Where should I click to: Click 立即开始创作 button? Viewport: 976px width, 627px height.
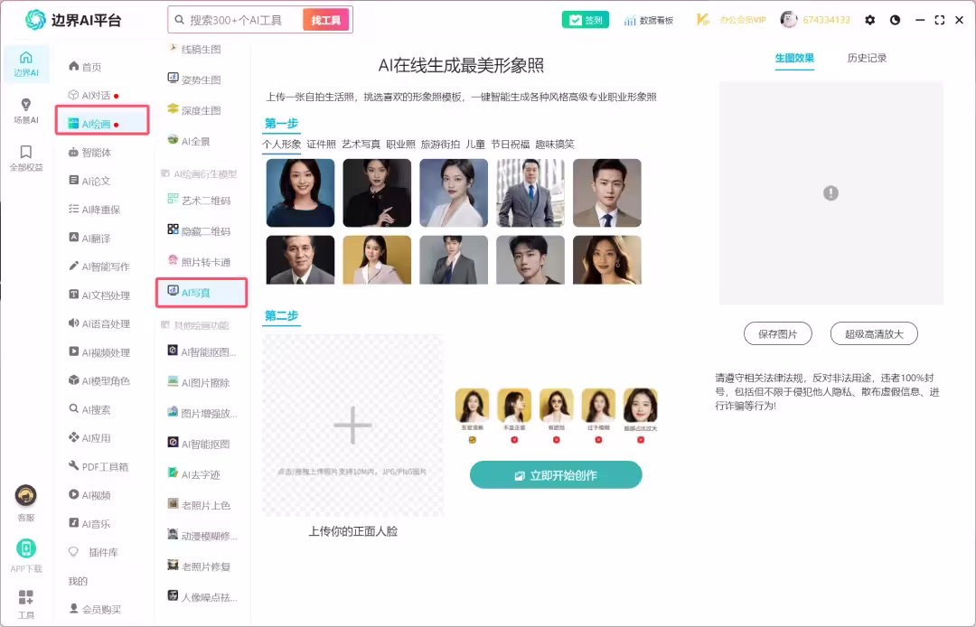[x=556, y=475]
